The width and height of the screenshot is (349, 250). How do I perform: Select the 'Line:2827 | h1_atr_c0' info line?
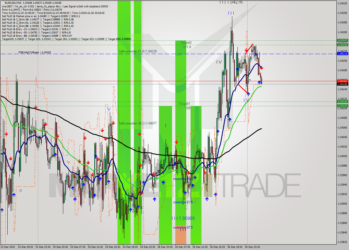coord(55,6)
